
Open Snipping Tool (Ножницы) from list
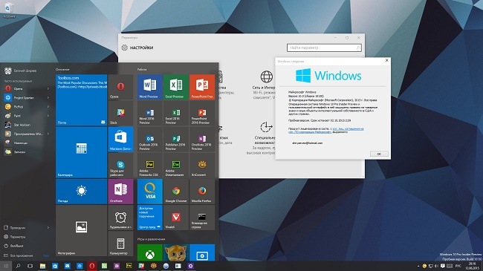26,143
